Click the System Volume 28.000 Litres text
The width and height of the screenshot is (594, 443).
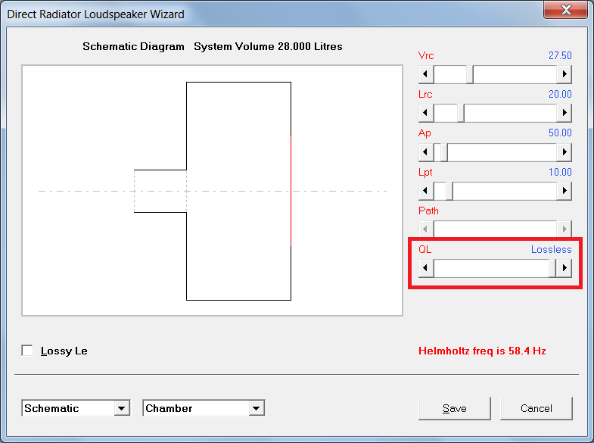tap(268, 46)
